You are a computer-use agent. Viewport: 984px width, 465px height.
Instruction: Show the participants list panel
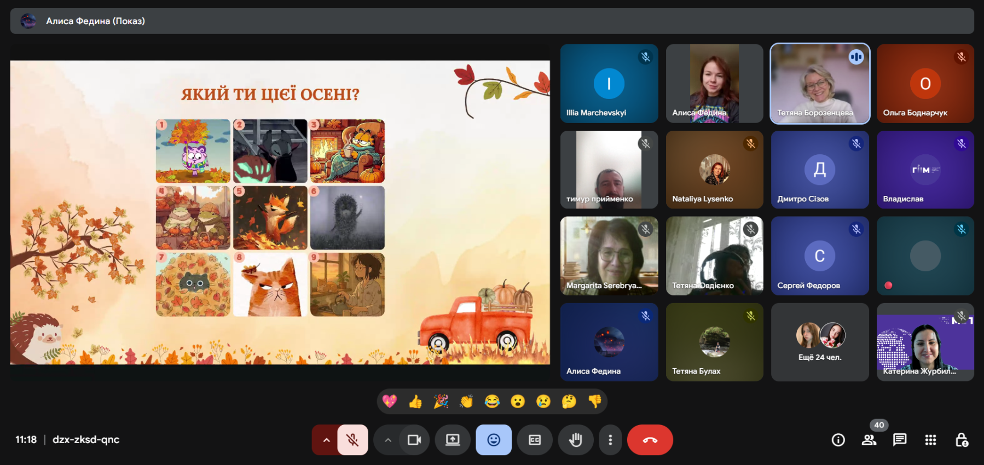(869, 440)
